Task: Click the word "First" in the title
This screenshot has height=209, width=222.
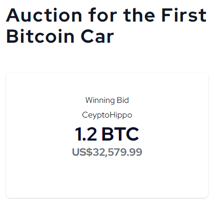Action: 184,15
